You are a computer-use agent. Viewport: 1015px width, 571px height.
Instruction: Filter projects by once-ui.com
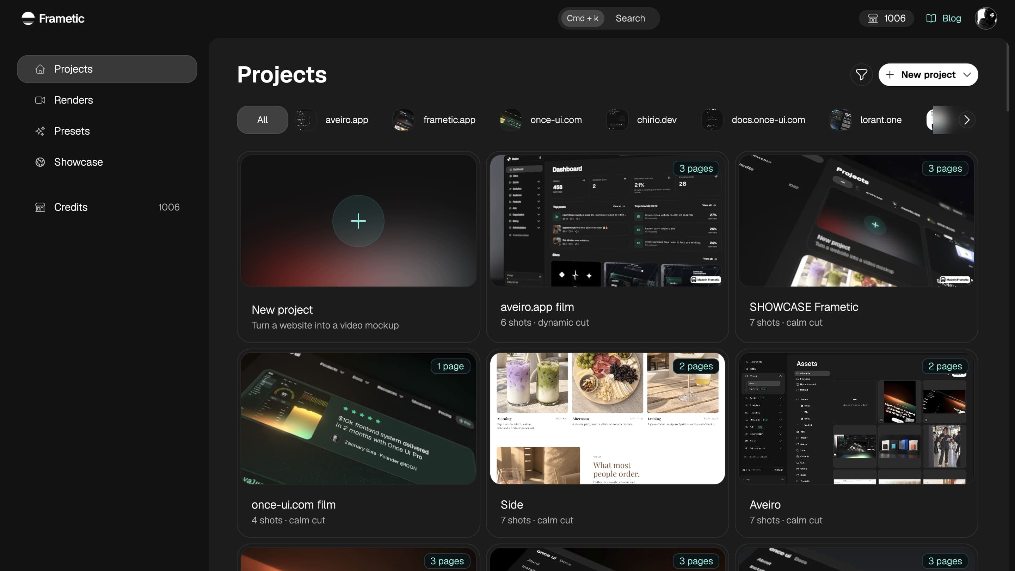(541, 120)
